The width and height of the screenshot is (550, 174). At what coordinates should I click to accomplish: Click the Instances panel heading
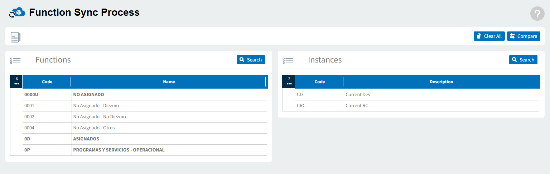pyautogui.click(x=325, y=60)
